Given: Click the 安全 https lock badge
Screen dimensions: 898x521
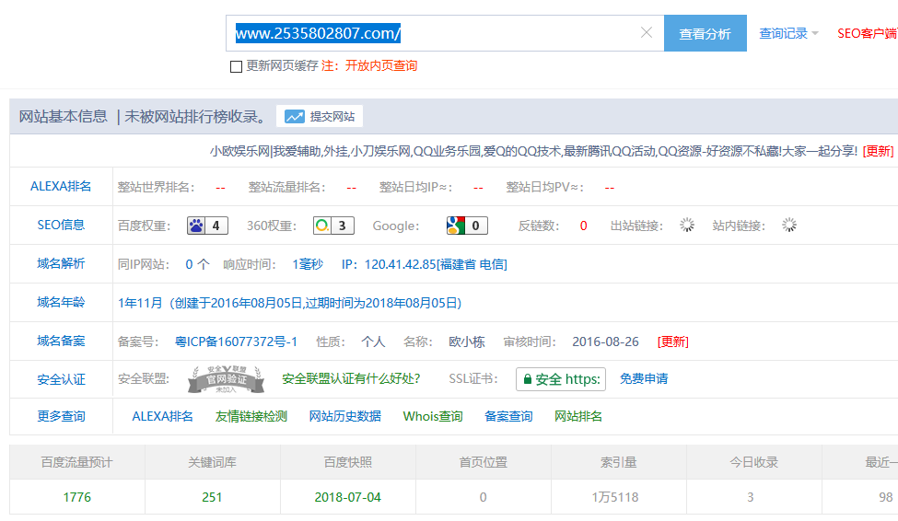Looking at the screenshot, I should pos(561,379).
